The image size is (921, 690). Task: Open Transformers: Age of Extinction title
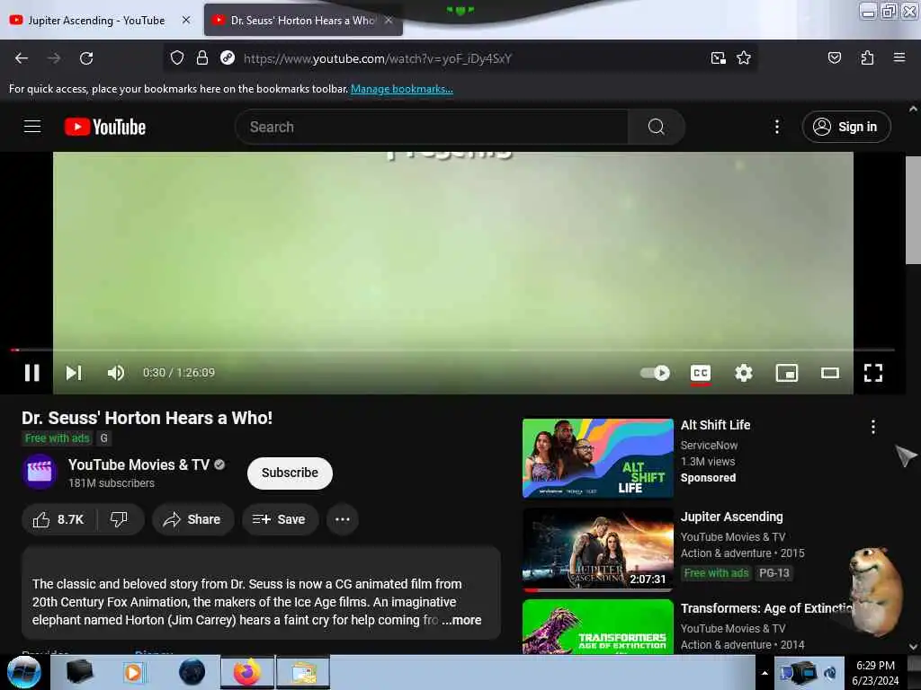[x=766, y=608]
